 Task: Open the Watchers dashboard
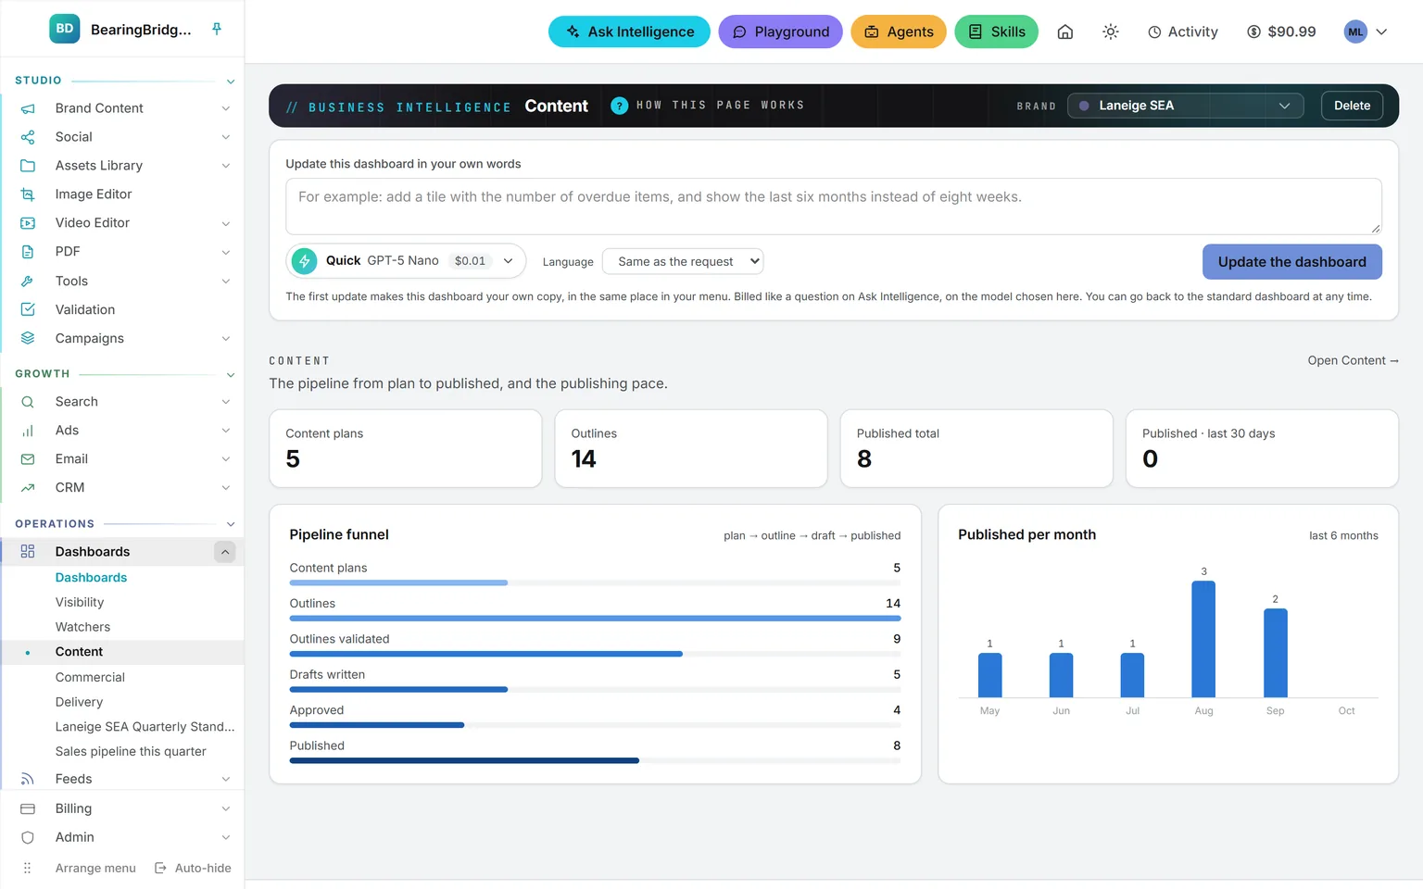(x=82, y=627)
